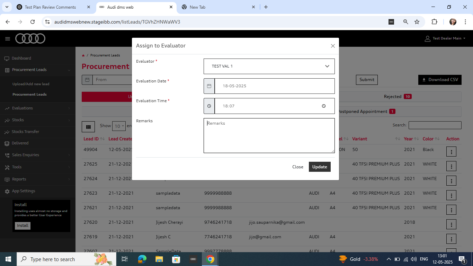Select the Rejected leads tab
The height and width of the screenshot is (266, 473).
pyautogui.click(x=397, y=97)
